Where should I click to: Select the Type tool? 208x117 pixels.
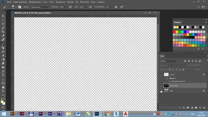3,75
